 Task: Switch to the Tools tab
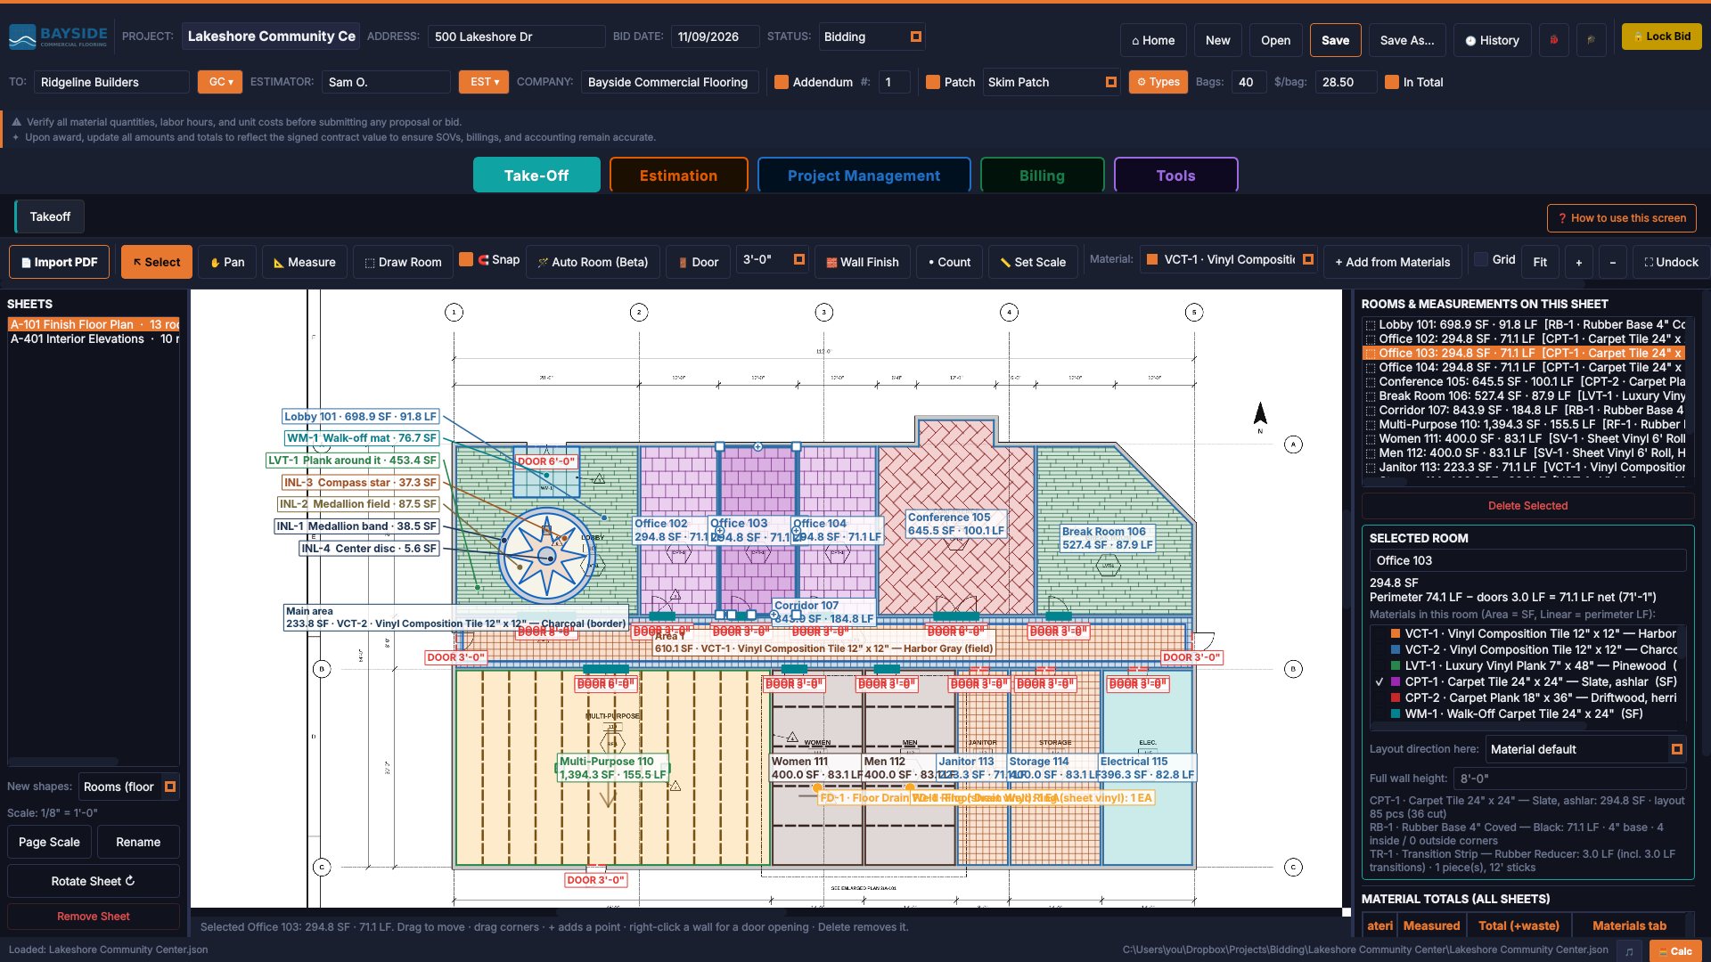pos(1175,175)
